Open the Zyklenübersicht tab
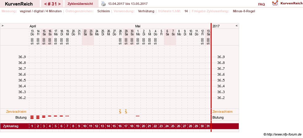 pyautogui.click(x=80, y=4)
